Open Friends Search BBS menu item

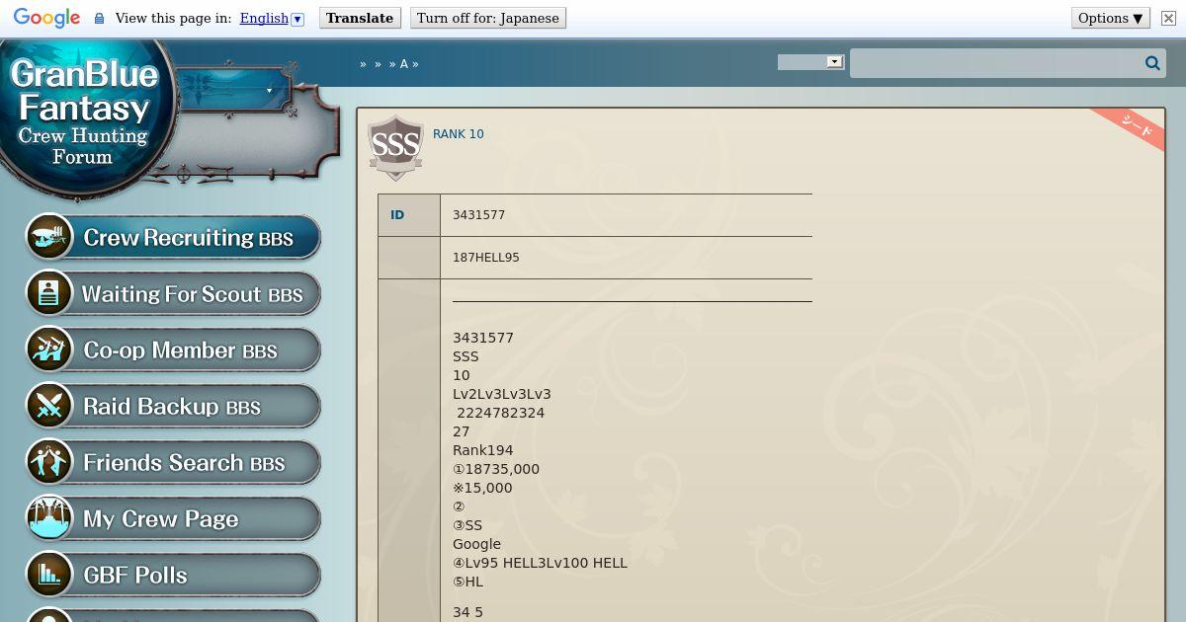(173, 462)
